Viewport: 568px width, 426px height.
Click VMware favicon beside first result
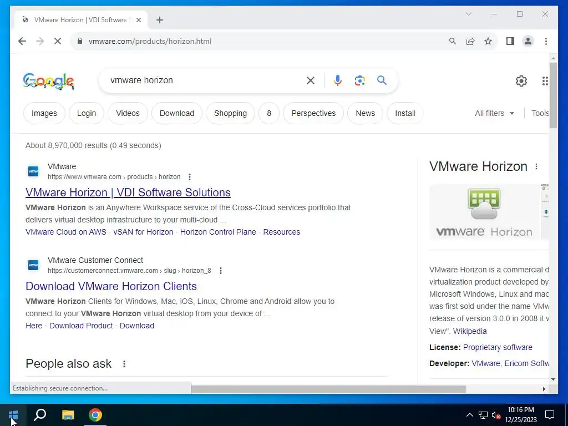click(x=33, y=171)
